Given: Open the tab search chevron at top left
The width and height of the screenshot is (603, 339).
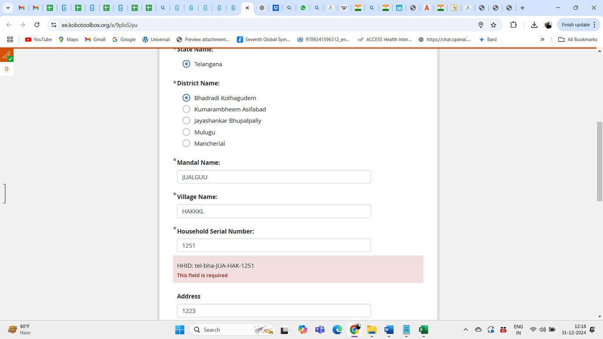Looking at the screenshot, I should click(7, 8).
